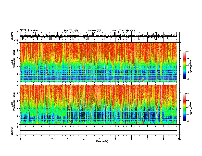Click the "ch.3(V)" axis label
This screenshot has width=202, height=156.
pyautogui.click(x=12, y=131)
